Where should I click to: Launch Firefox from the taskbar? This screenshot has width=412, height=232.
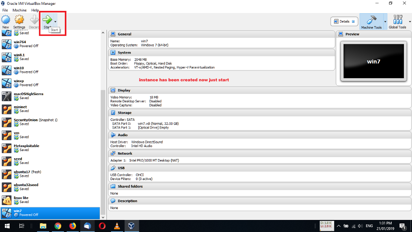coord(72,226)
